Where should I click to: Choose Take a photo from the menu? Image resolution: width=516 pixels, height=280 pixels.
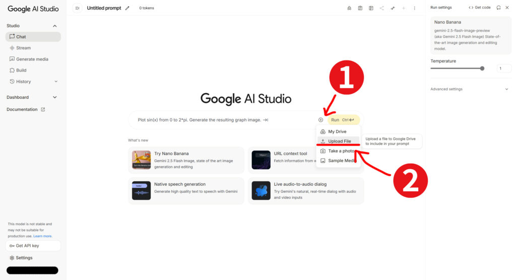pos(338,151)
